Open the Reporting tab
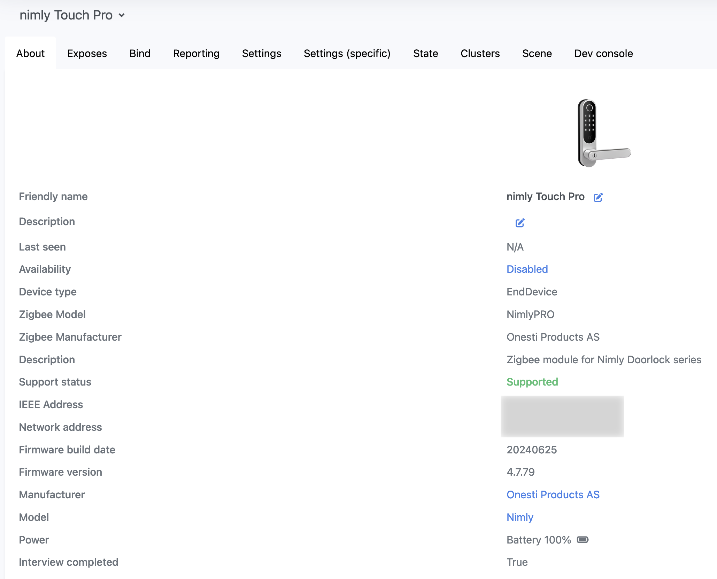Image resolution: width=717 pixels, height=579 pixels. click(x=196, y=53)
